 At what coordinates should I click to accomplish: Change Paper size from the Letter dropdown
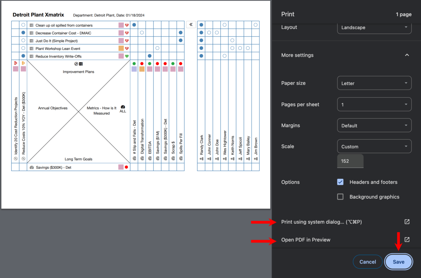coord(374,83)
